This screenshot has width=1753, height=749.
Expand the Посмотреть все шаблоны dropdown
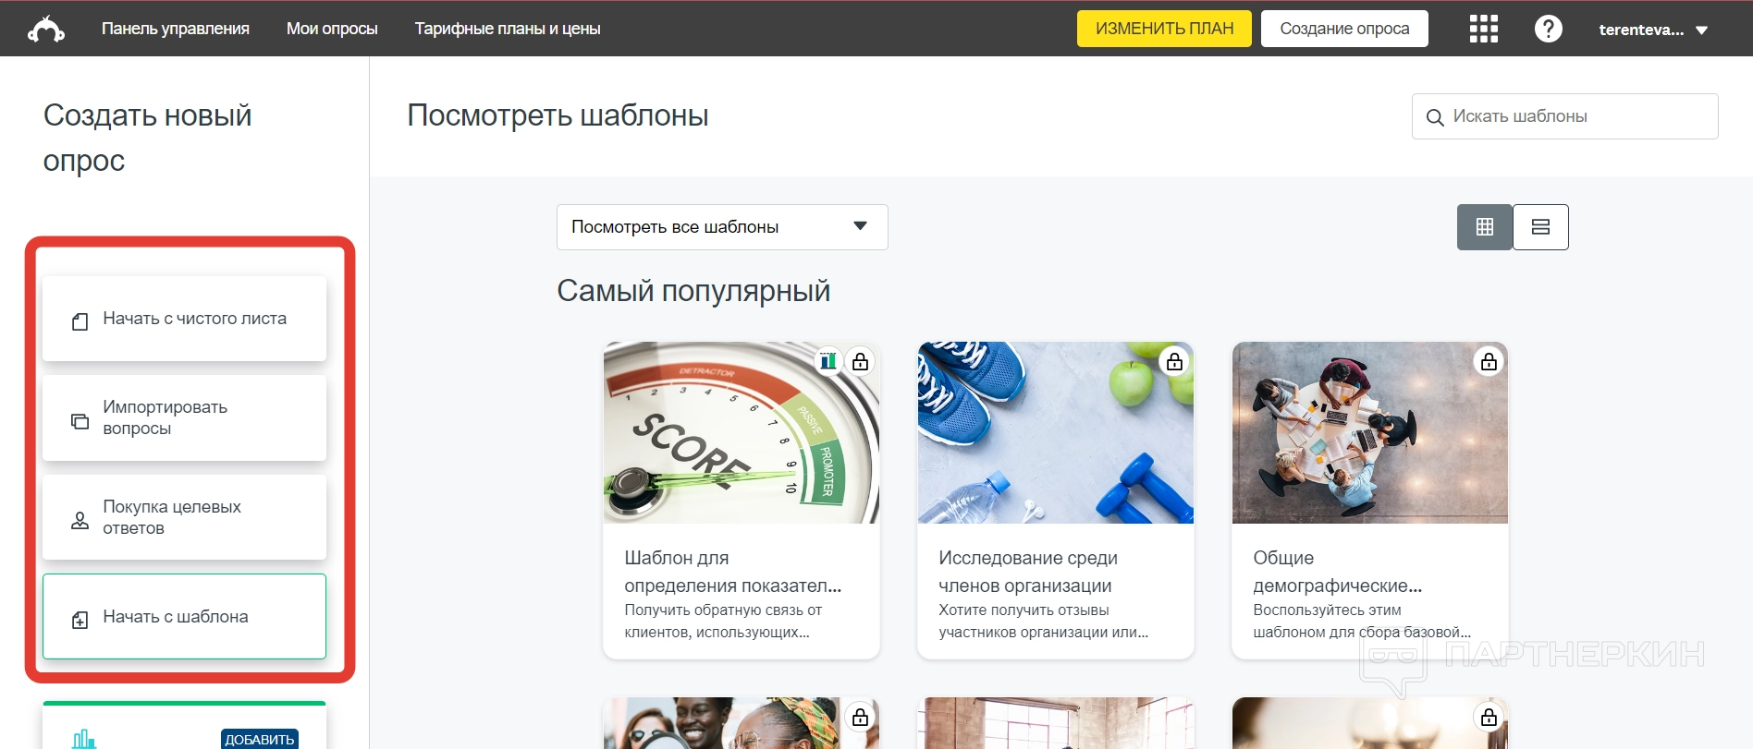click(x=722, y=227)
